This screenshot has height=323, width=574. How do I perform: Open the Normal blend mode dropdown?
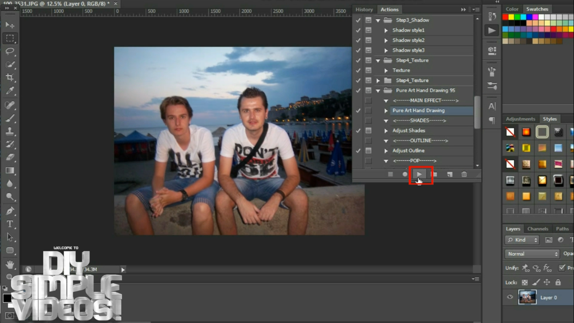(x=532, y=254)
